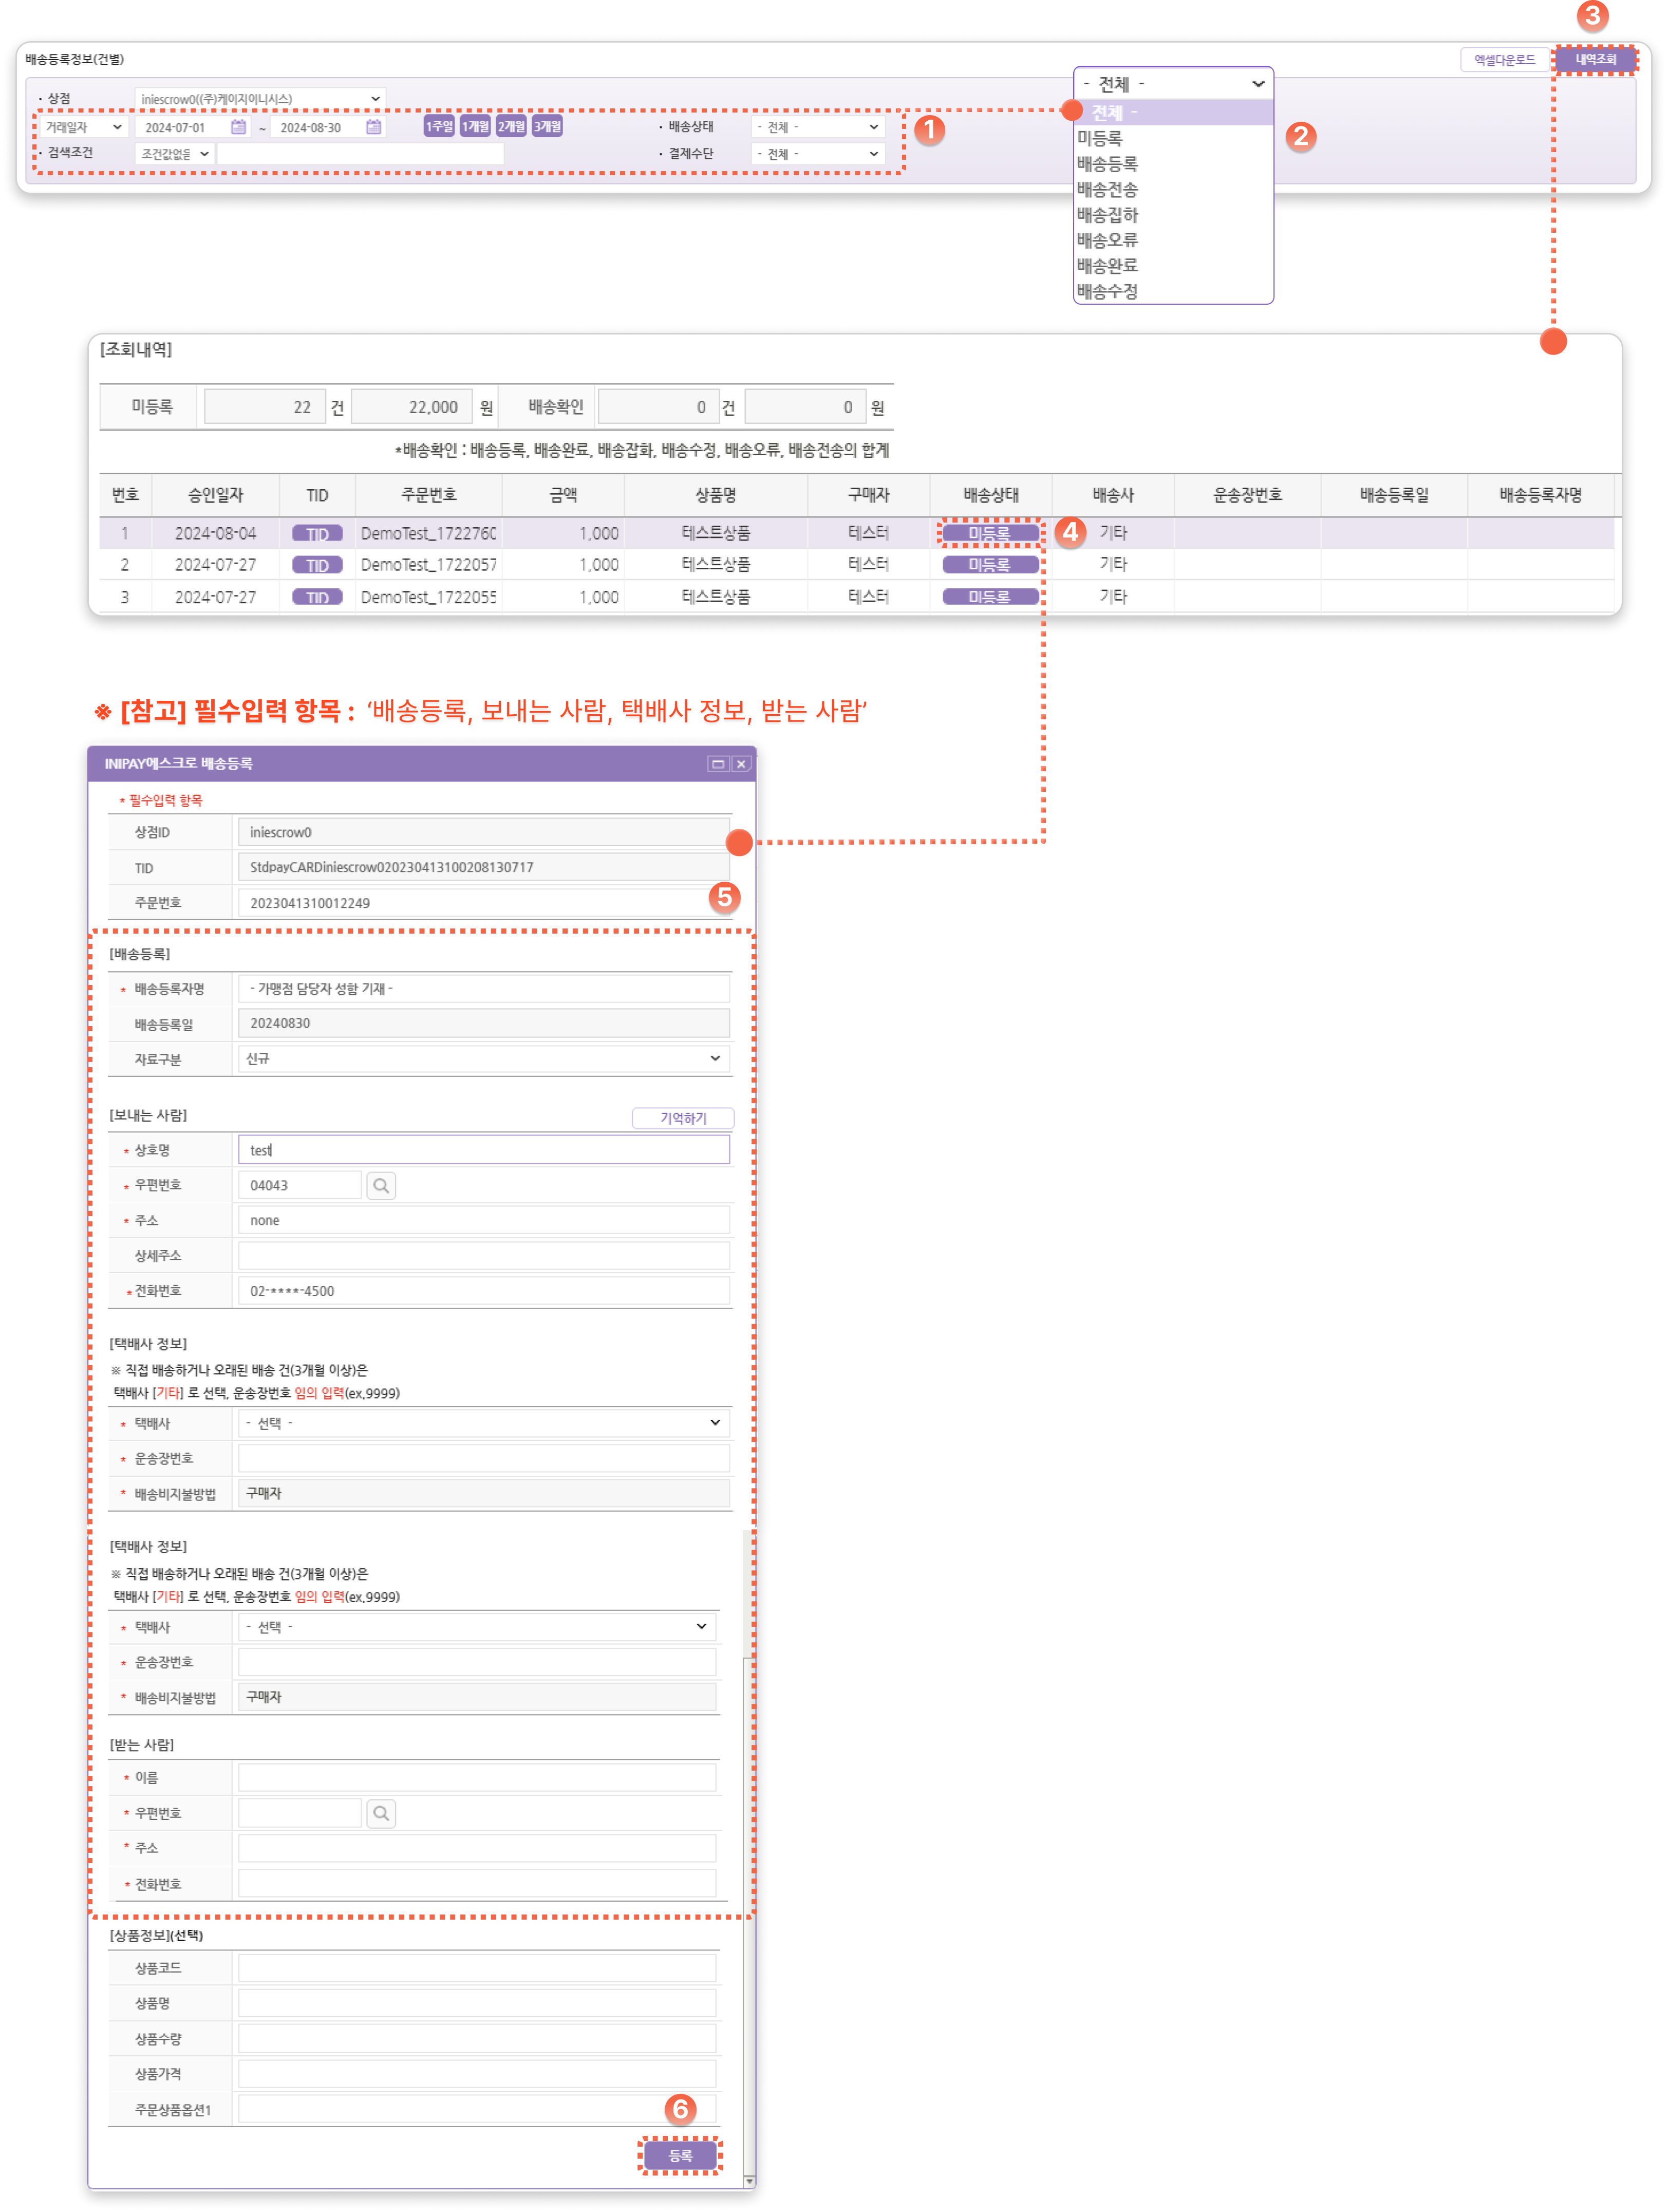Click the 등록 register button
This screenshot has width=1668, height=2212.
[x=680, y=2155]
